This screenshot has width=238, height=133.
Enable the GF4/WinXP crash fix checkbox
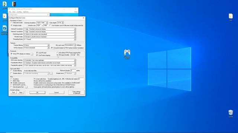point(12,85)
